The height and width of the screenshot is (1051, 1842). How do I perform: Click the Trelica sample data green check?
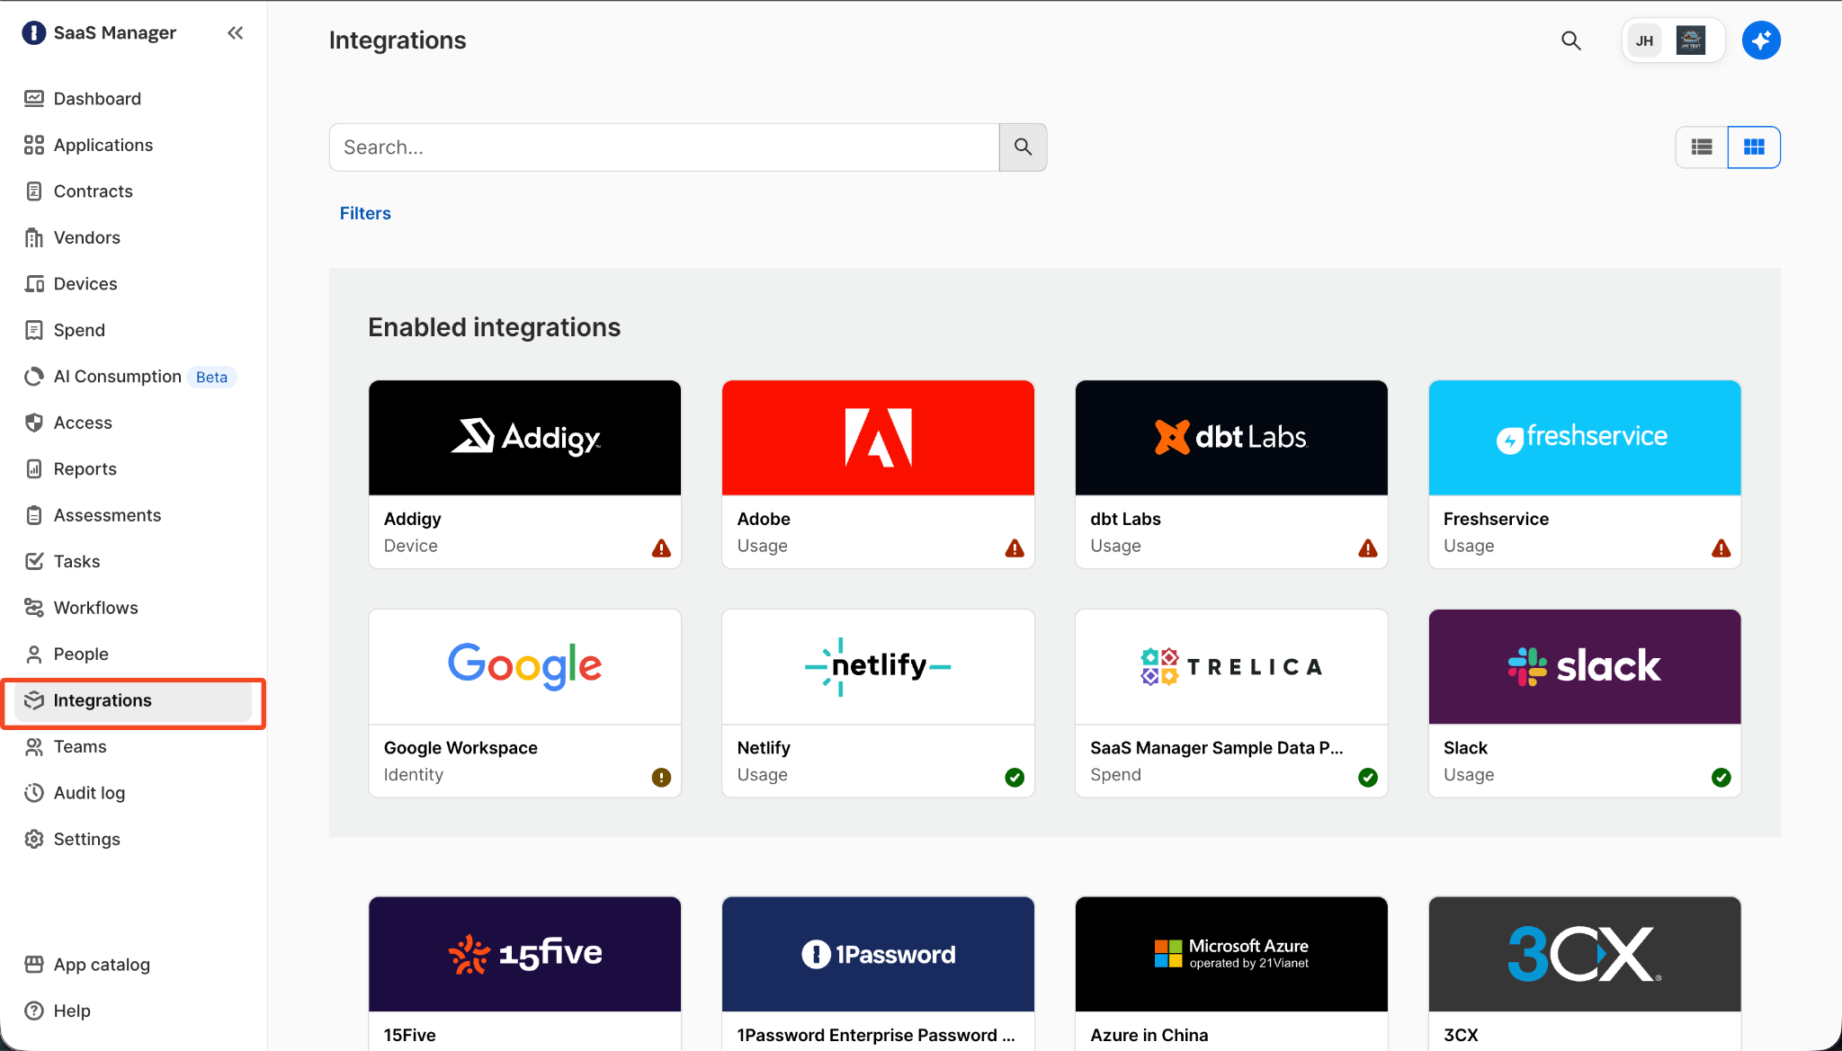click(1368, 778)
